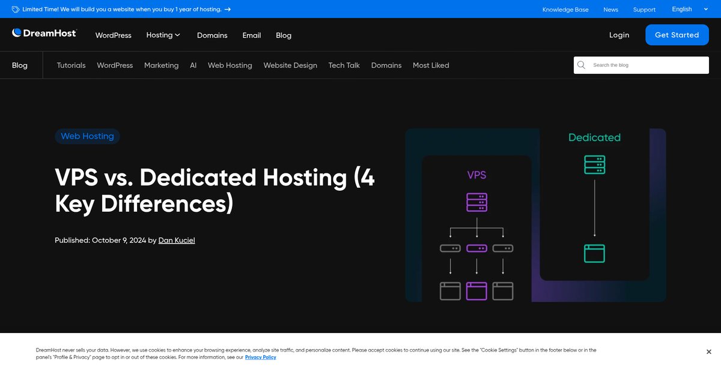Click the article title heading

coord(214,191)
